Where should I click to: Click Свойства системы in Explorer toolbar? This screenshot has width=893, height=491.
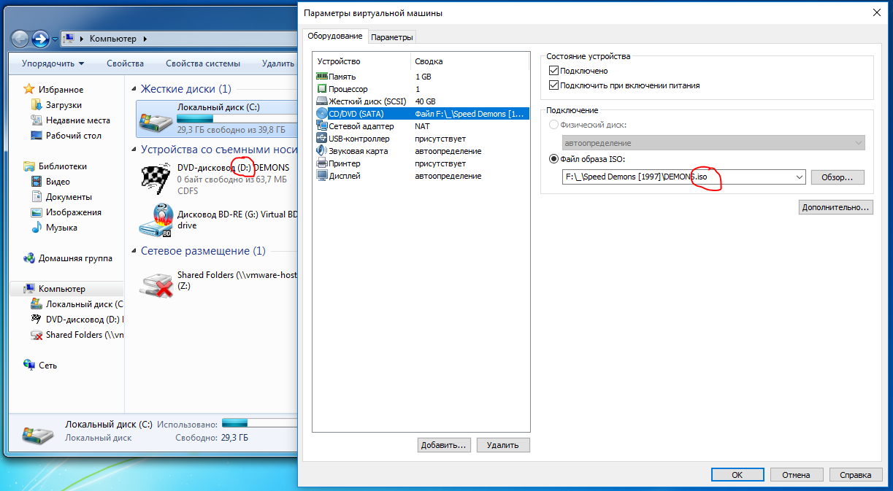pos(202,63)
